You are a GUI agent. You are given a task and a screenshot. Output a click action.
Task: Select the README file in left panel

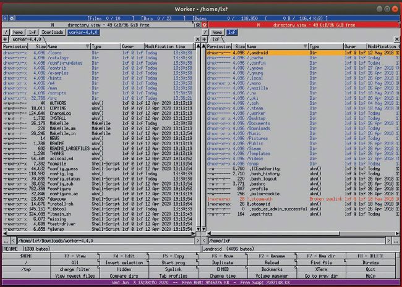tap(98, 143)
